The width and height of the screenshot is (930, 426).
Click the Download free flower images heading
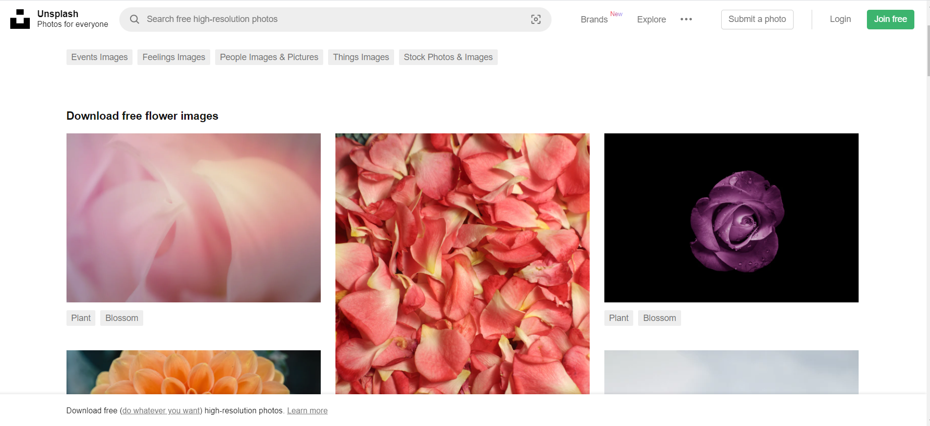[x=142, y=116]
